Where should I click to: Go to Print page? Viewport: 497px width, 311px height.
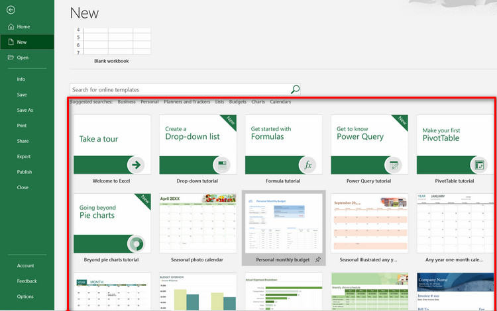coord(22,126)
